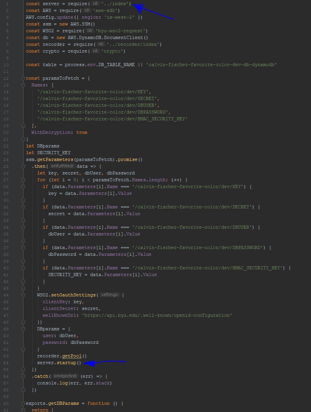This screenshot has height=412, width=311.
Task: Click the '/dev/DBUSER' string on line 16
Action: pos(97,106)
